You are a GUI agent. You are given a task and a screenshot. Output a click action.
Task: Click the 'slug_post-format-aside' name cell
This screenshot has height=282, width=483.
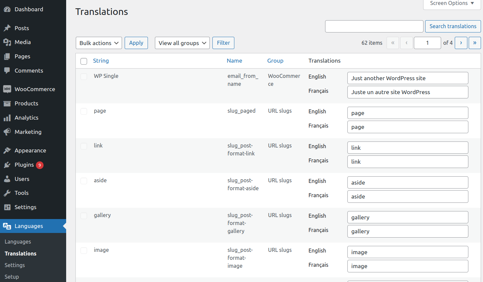243,184
